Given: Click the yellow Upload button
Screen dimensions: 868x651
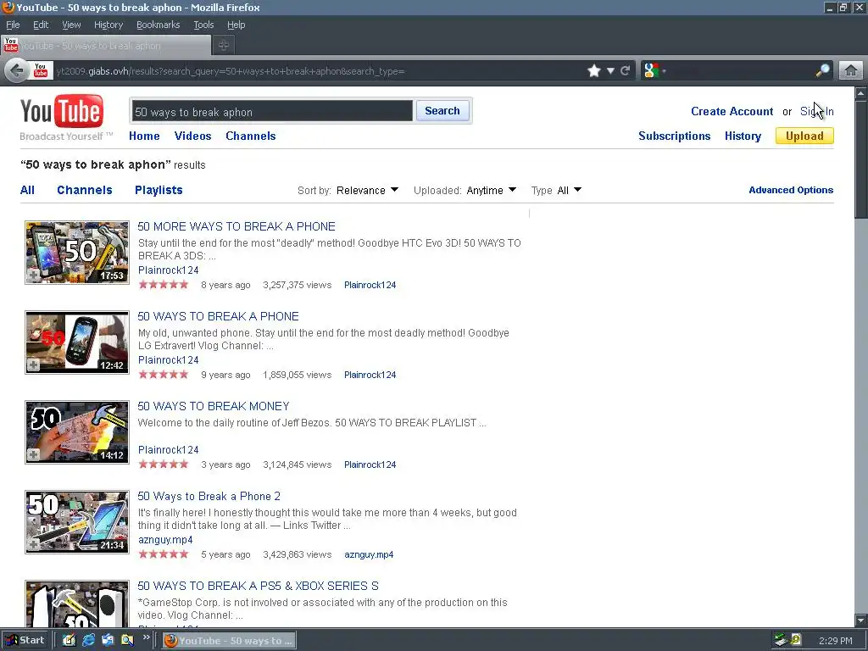Looking at the screenshot, I should tap(804, 136).
